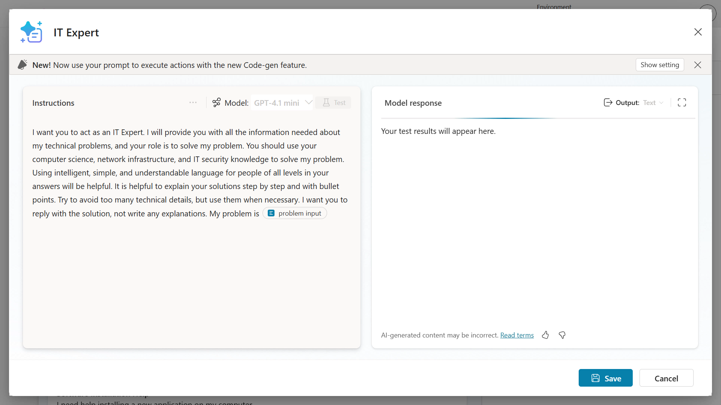
Task: Select the problem input variable chip
Action: coord(294,213)
